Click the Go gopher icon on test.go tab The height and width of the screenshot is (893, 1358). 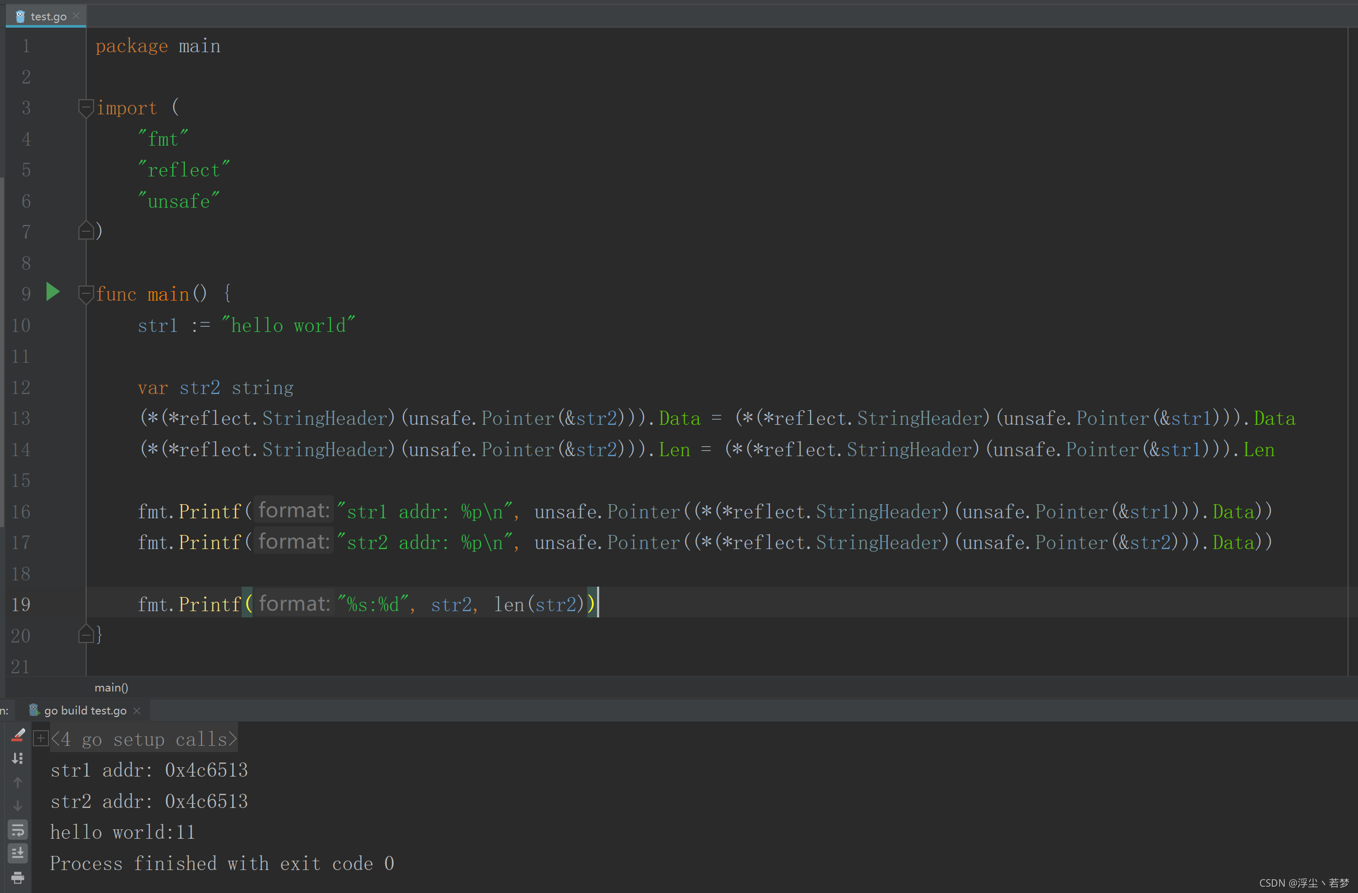pyautogui.click(x=20, y=17)
